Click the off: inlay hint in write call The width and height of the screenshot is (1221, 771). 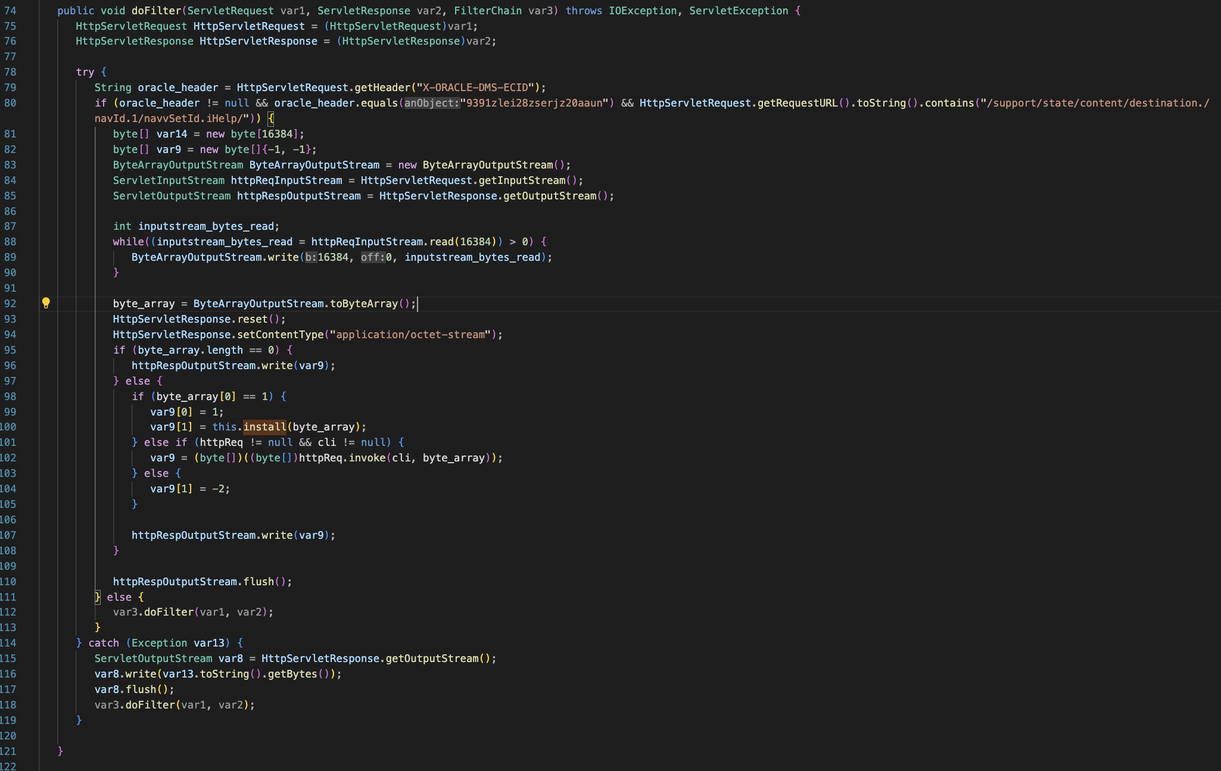(x=372, y=257)
